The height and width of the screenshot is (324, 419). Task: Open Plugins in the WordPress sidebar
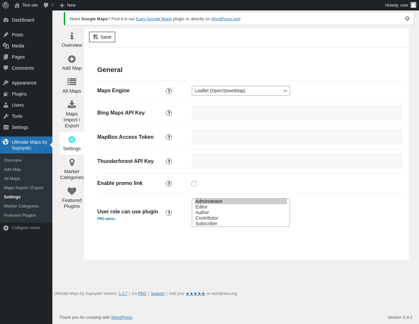(x=19, y=94)
